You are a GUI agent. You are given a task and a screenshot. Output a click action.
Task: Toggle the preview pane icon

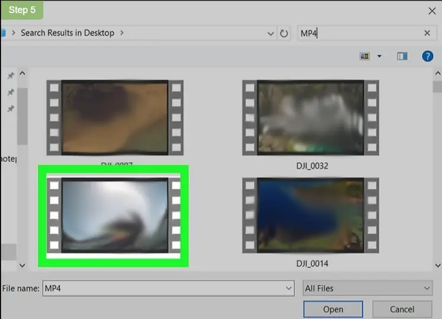(x=402, y=56)
